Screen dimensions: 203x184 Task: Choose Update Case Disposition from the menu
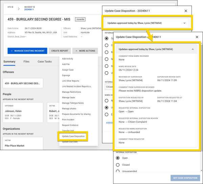tap(73, 136)
